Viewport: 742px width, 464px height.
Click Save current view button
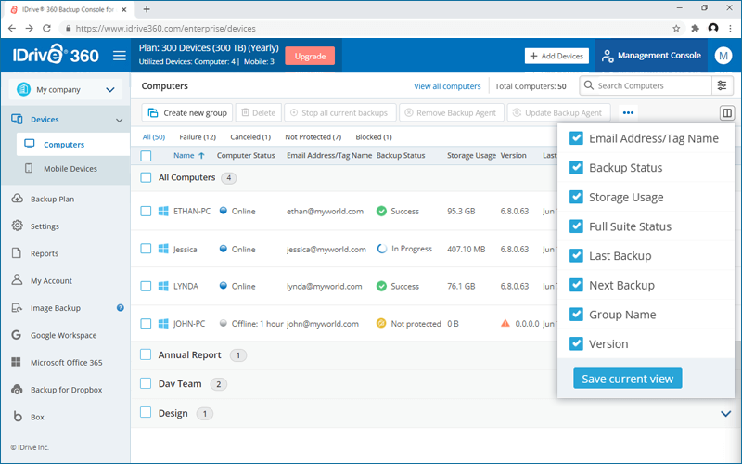(x=628, y=379)
